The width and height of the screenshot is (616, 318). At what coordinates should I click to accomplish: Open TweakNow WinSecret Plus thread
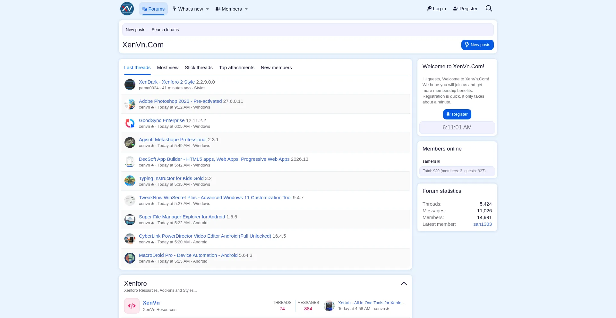215,198
